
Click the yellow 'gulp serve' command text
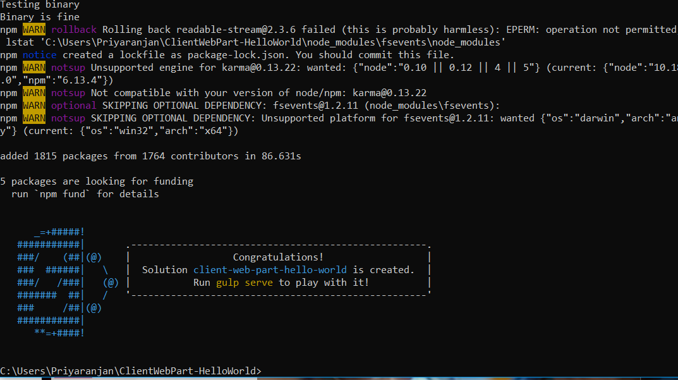[245, 283]
